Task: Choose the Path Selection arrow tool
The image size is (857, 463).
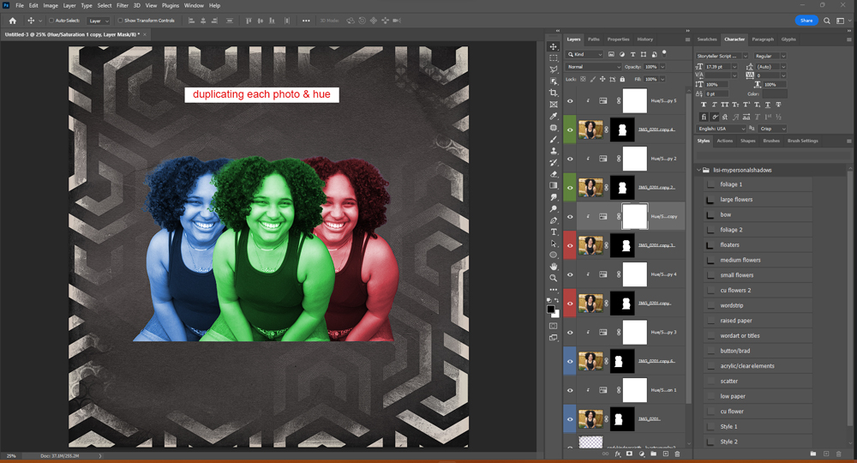Action: (x=553, y=244)
